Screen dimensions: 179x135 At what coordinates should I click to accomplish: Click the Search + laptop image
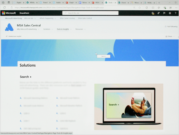[129, 107]
